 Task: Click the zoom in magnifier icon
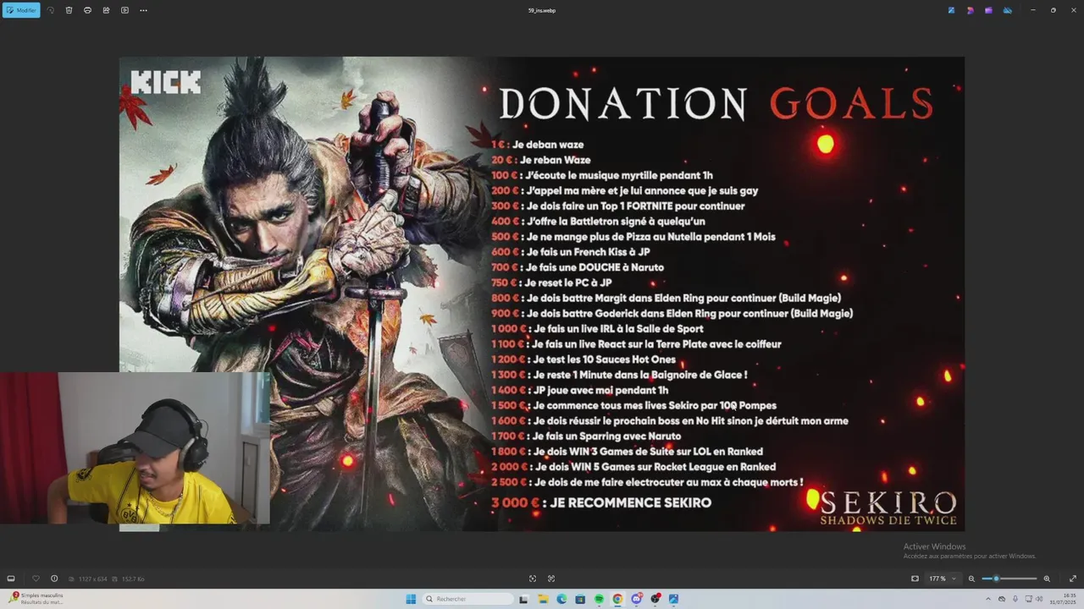pyautogui.click(x=1047, y=579)
